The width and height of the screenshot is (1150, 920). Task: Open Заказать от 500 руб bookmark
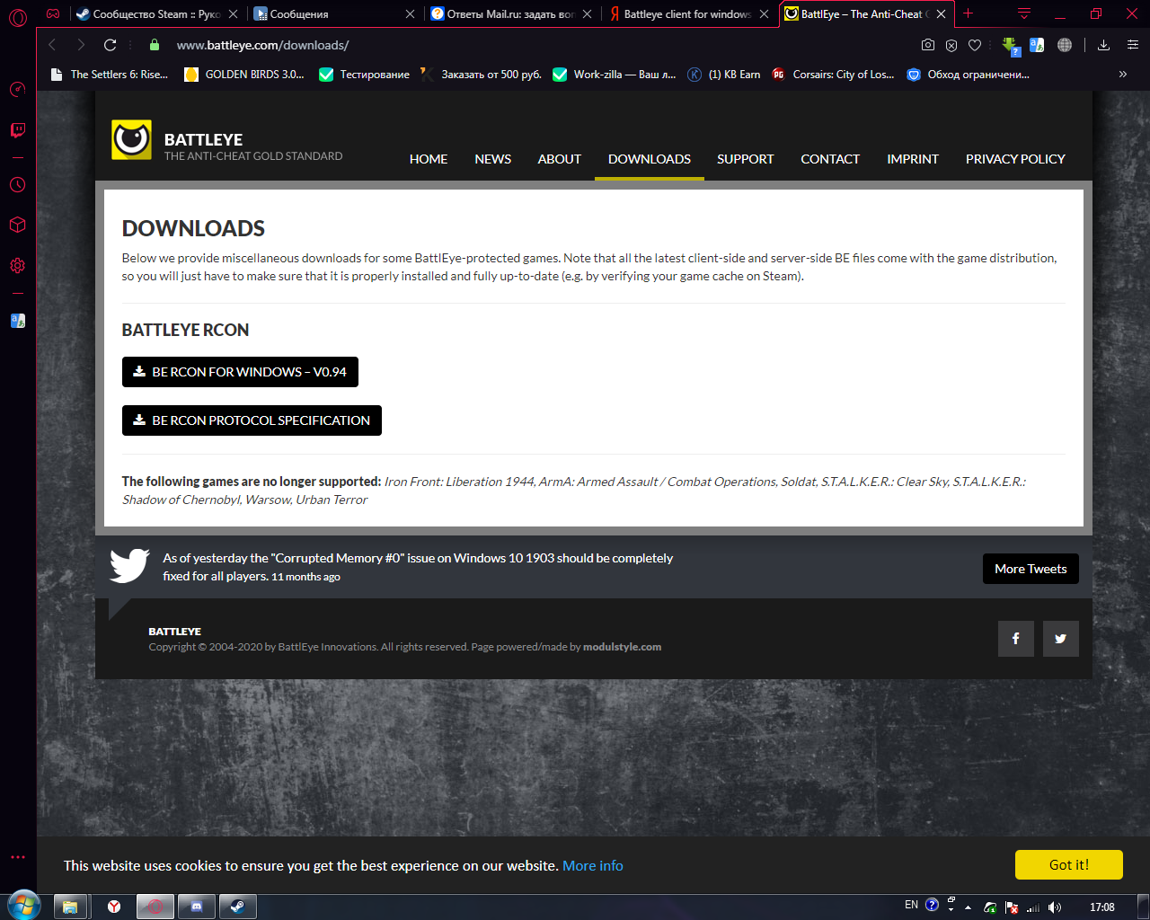(x=482, y=75)
